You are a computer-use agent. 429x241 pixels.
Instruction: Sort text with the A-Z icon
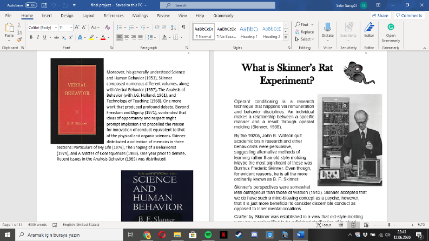point(174,28)
